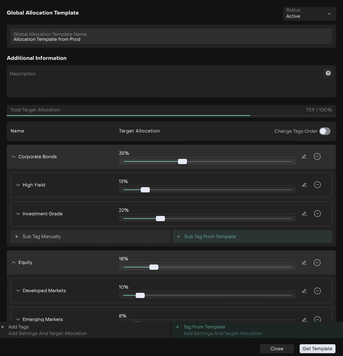Collapse the Corporate Bonds section
The width and height of the screenshot is (343, 356).
[14, 157]
